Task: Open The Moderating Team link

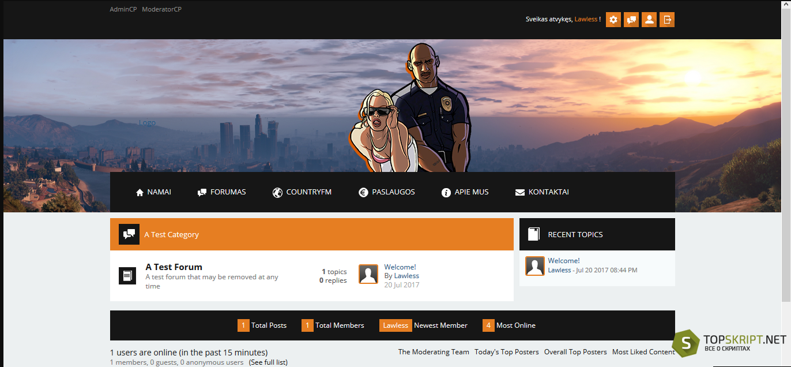Action: (434, 352)
